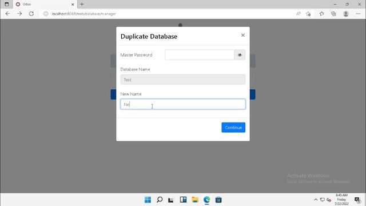Image resolution: width=366 pixels, height=206 pixels.
Task: Open the Windows Start menu
Action: (x=148, y=200)
